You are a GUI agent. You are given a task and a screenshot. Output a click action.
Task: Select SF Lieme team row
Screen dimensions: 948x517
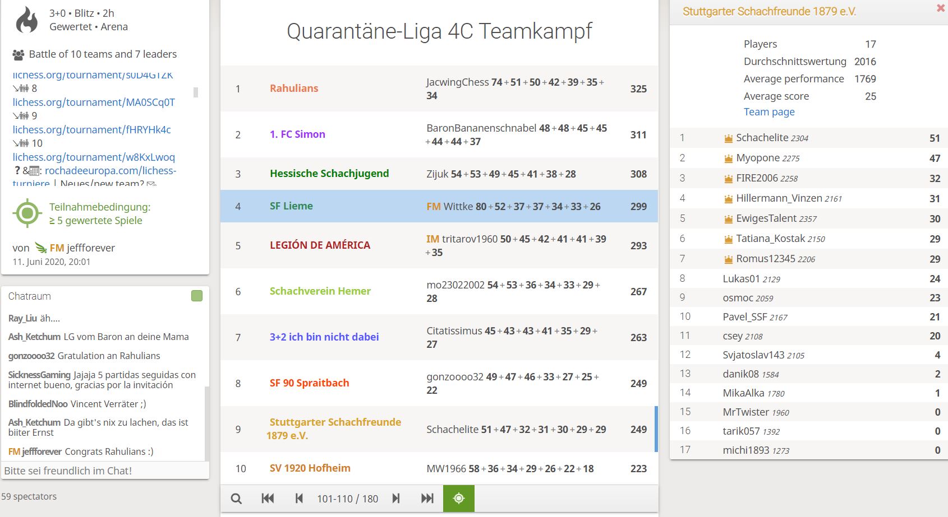pyautogui.click(x=439, y=206)
